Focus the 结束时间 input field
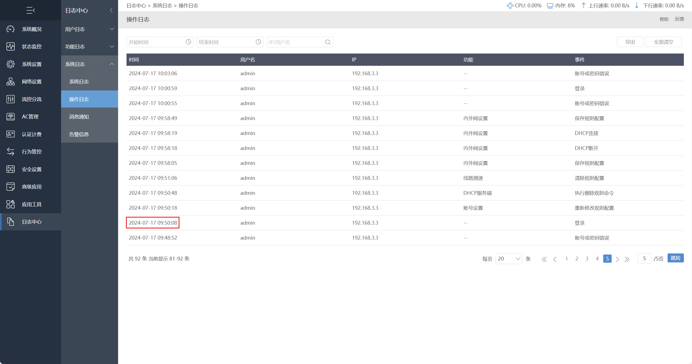692x364 pixels. (x=230, y=42)
